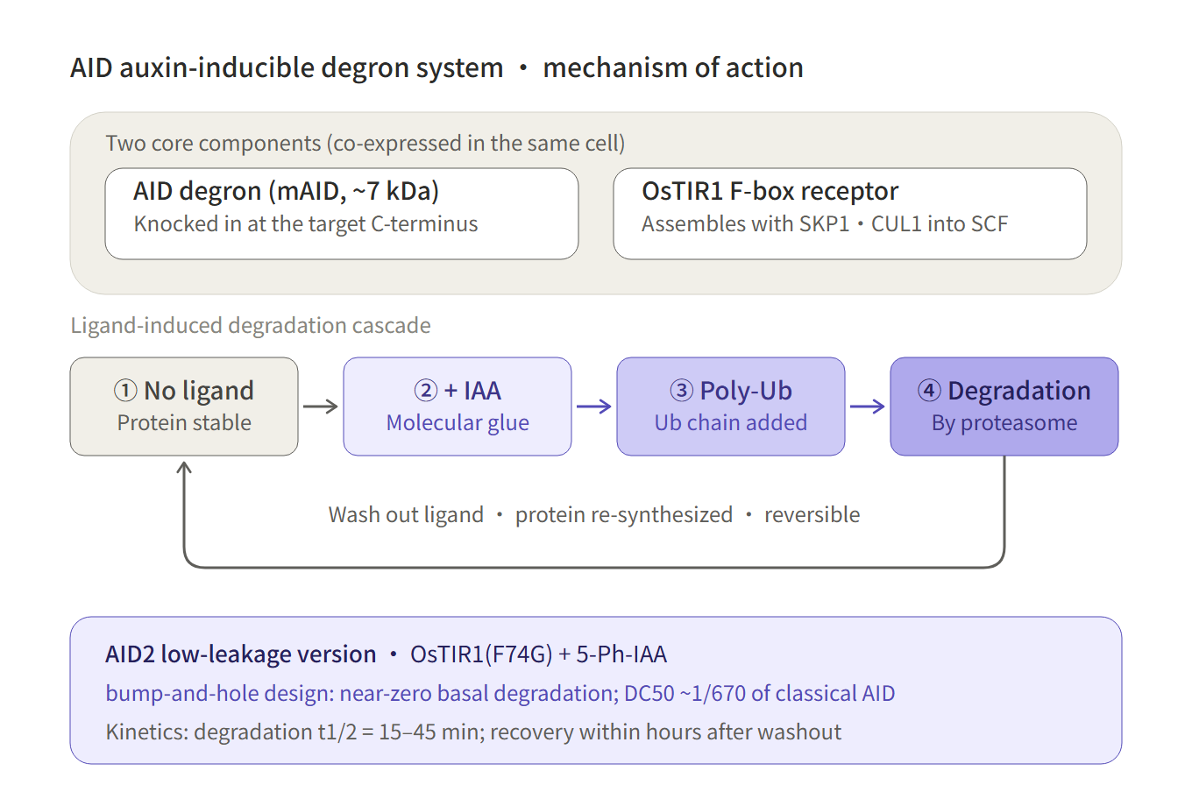The image size is (1192, 799).
Task: Click the Molecular glue step box
Action: [458, 407]
